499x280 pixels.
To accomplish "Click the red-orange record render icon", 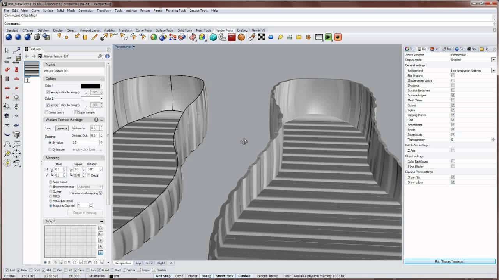I will (338, 37).
